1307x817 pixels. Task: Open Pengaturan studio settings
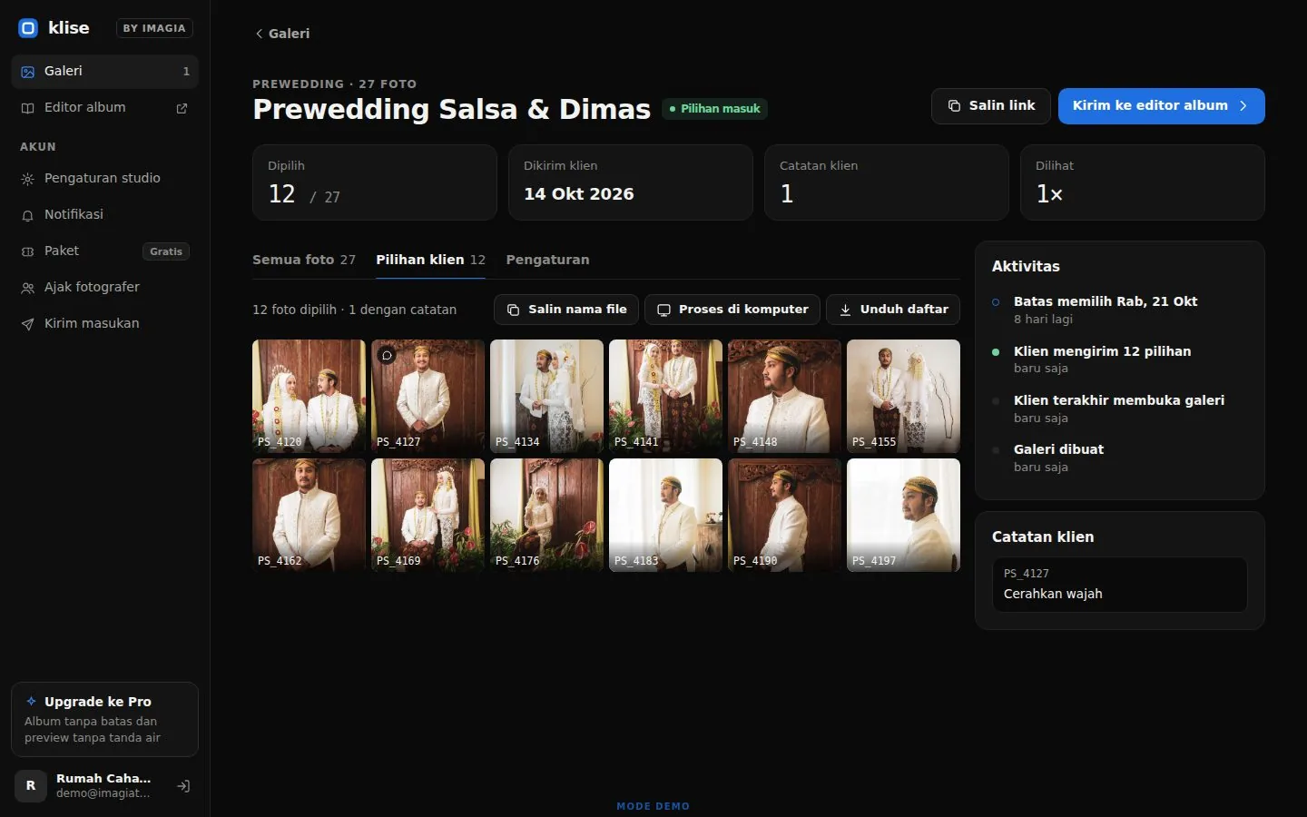104,179
